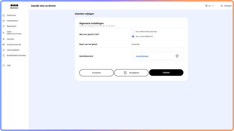This screenshot has height=131, width=234.
Task: Click the Vaste telefoonnummers handset icon
Action: coord(4,33)
